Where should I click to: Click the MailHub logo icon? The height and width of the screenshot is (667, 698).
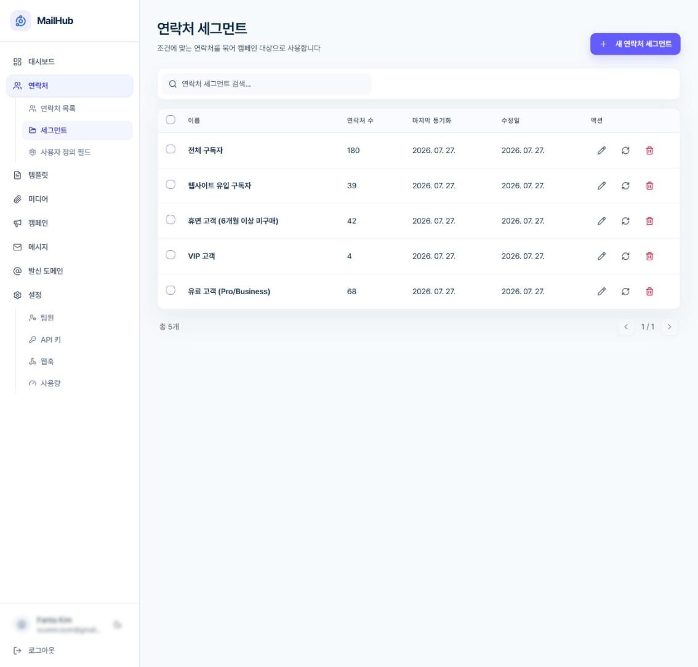click(x=20, y=20)
